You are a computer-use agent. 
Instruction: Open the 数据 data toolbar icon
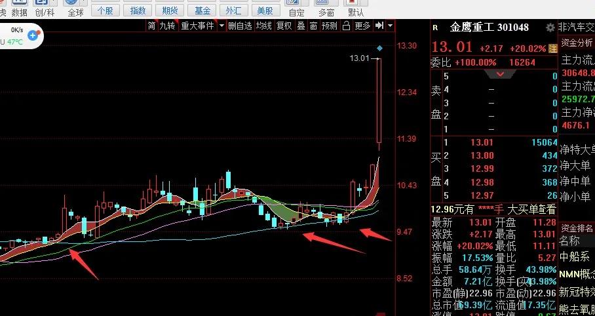19,9
